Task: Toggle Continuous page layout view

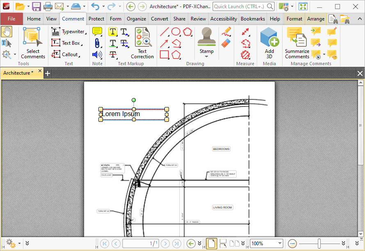Action: coord(223,244)
